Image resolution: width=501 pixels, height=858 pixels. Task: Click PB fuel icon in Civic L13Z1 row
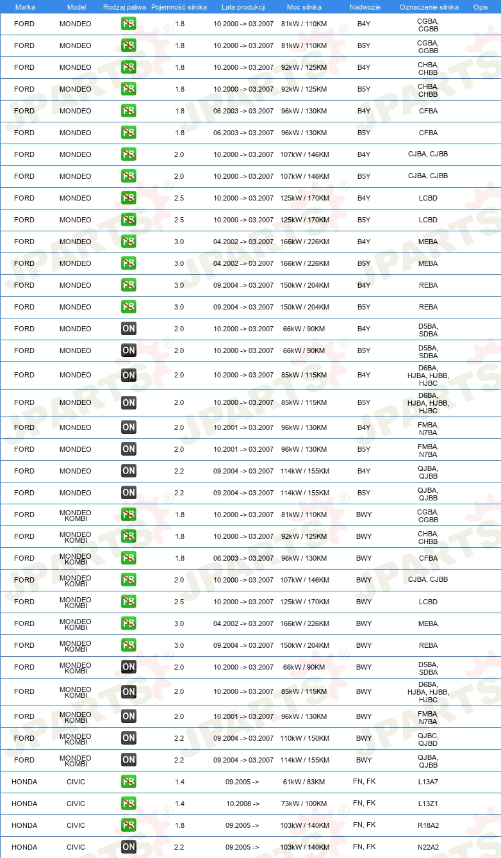(129, 804)
